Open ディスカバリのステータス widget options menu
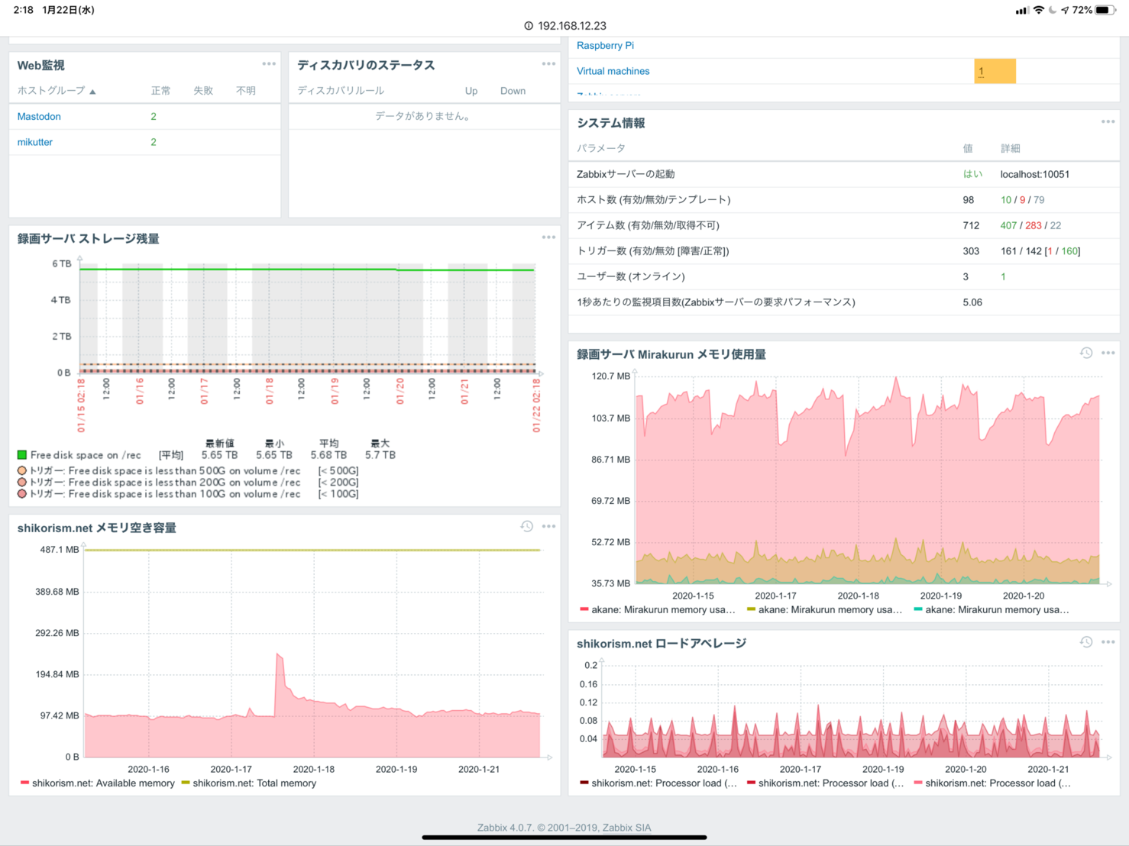The height and width of the screenshot is (846, 1129). (548, 64)
